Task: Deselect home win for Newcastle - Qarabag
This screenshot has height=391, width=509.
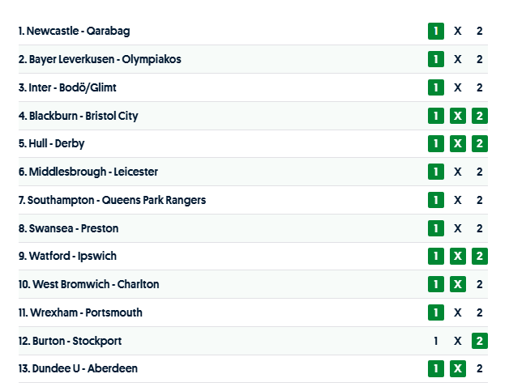Action: click(436, 32)
